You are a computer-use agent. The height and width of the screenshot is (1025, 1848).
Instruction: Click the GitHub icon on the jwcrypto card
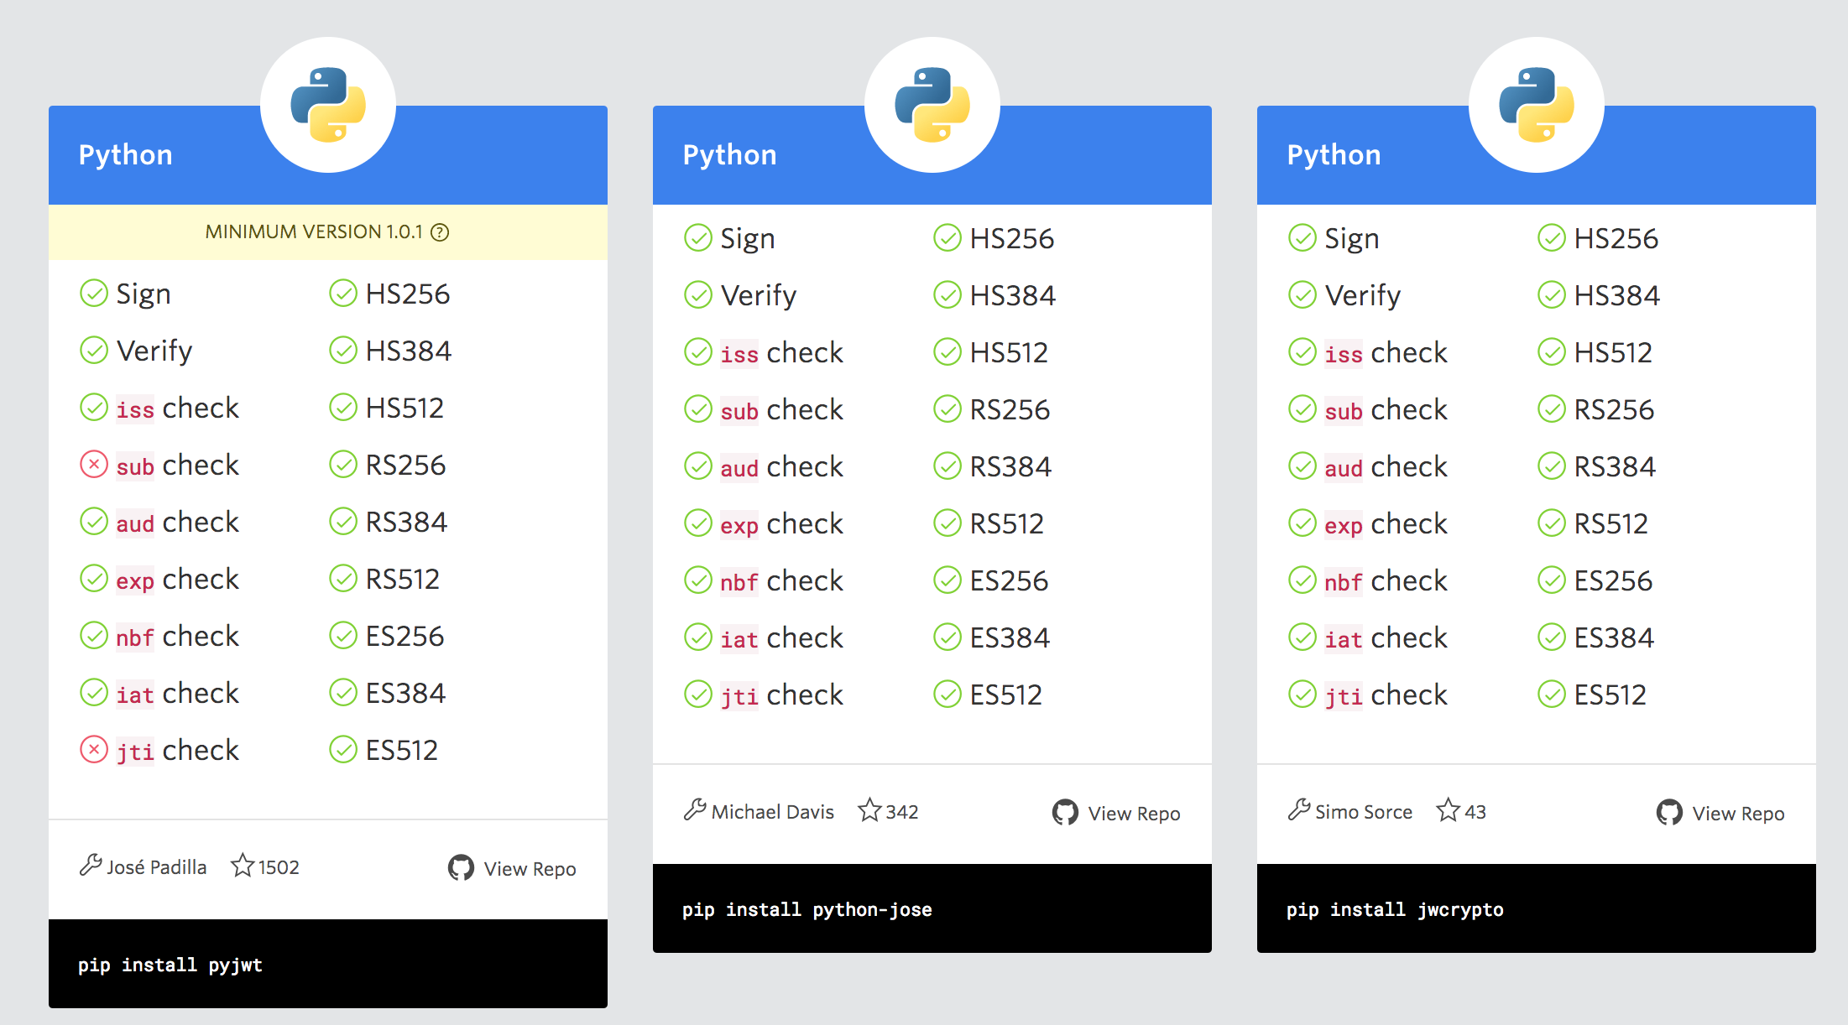click(1669, 812)
